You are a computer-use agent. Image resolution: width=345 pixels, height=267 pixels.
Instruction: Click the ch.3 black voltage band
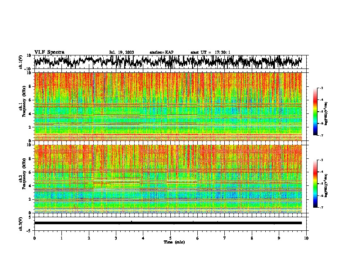[x=168, y=223]
